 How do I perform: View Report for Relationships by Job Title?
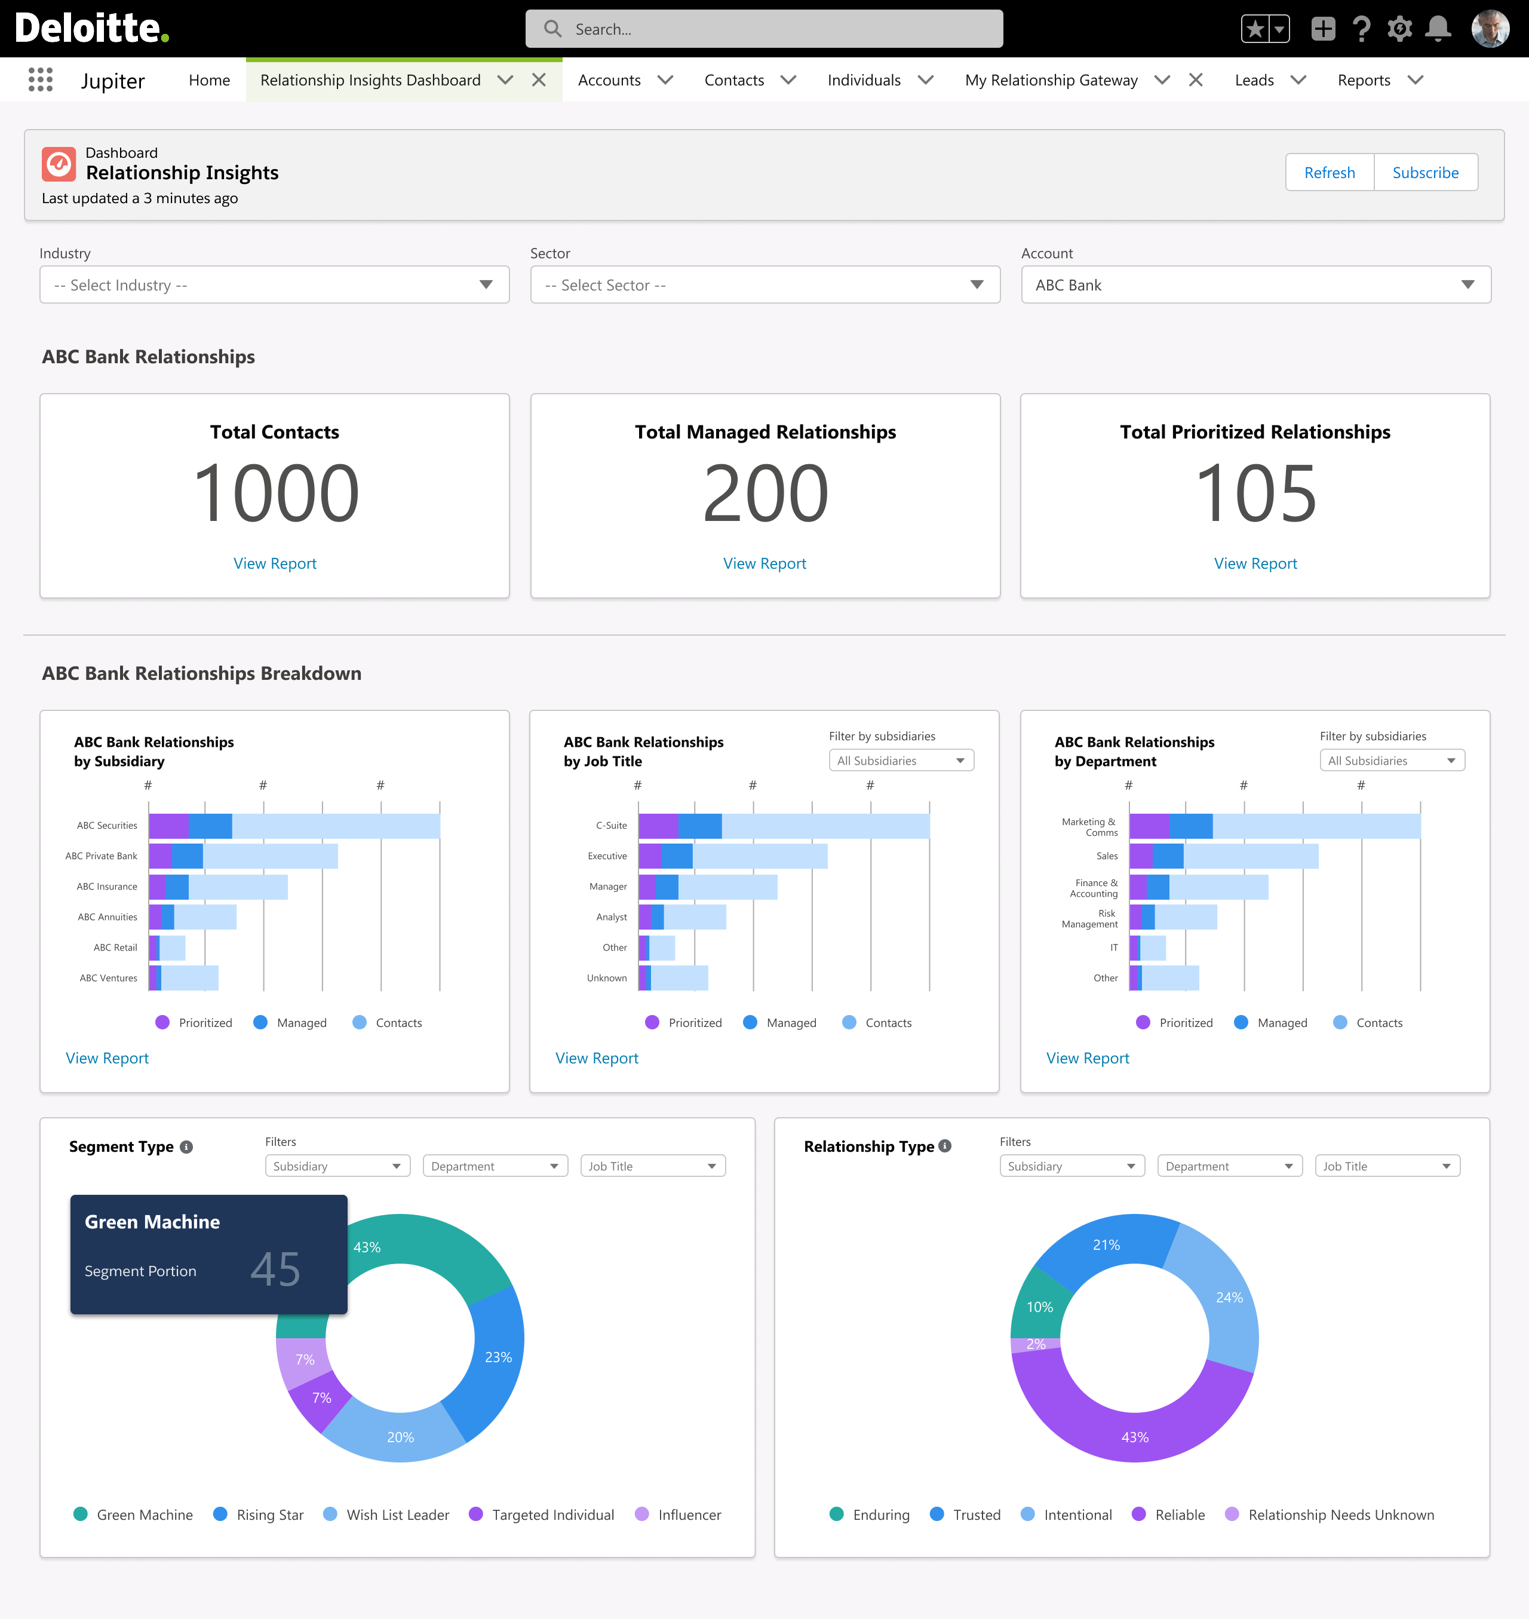(597, 1058)
